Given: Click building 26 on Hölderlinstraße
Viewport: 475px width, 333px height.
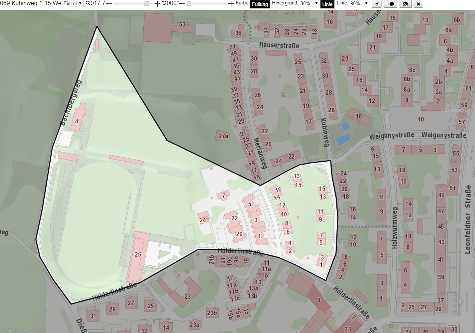Looking at the screenshot, I should (137, 255).
